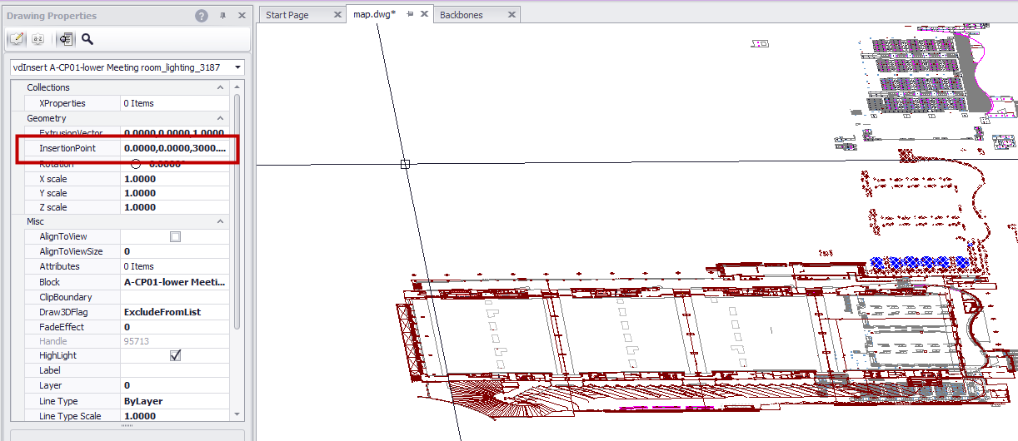Click the properties scrollbar down arrow

coord(237,414)
